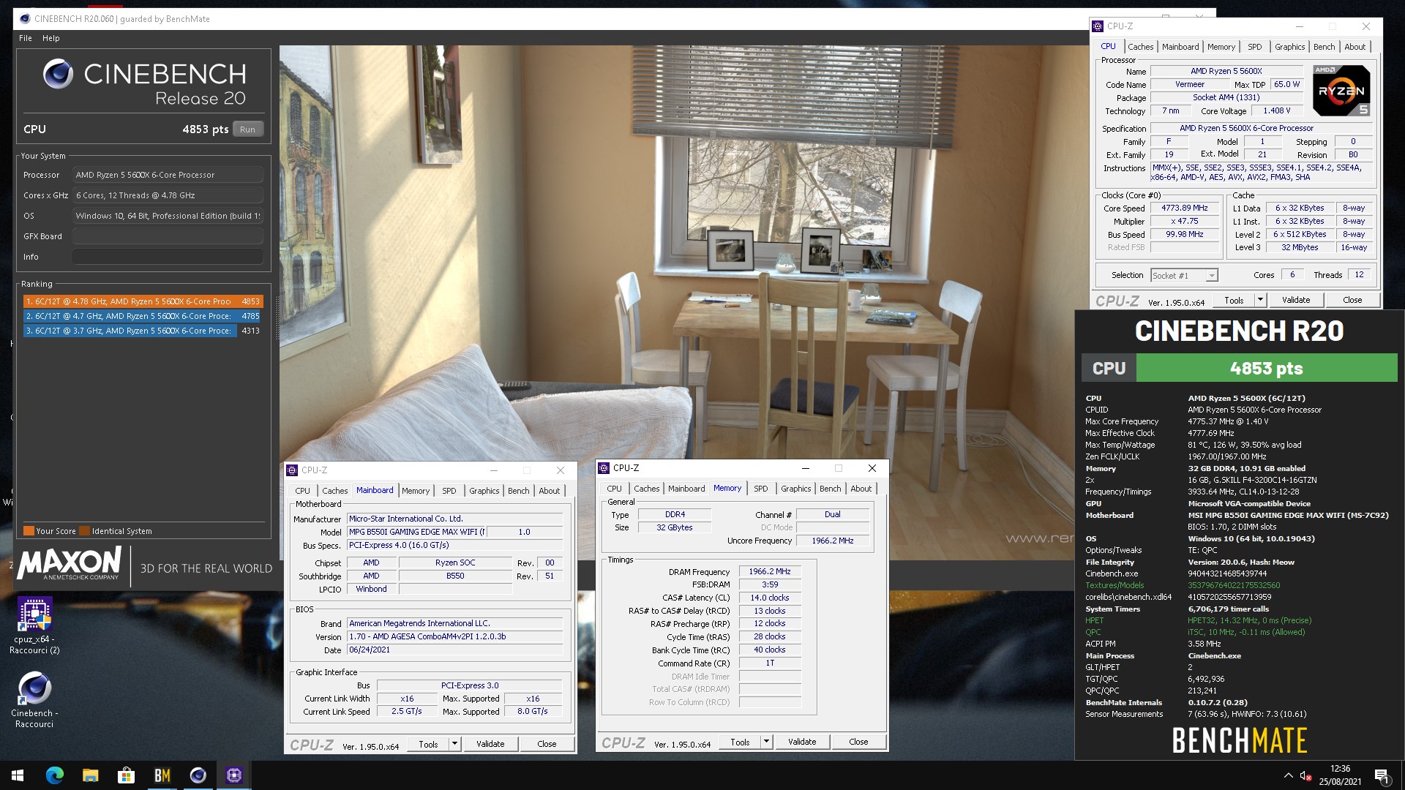Screen dimensions: 1405x790
Task: Click the empty GFX Board field
Action: [168, 236]
